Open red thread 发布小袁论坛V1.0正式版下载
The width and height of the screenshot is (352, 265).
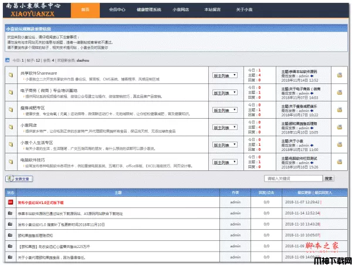(40, 203)
